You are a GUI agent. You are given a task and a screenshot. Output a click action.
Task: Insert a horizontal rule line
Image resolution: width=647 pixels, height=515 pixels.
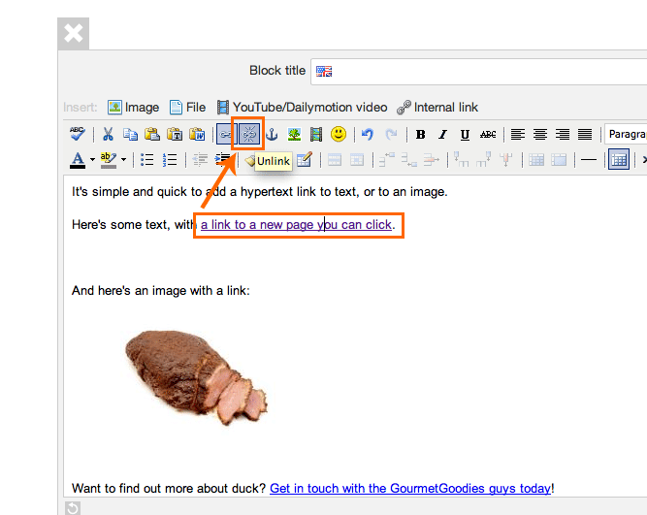point(589,160)
